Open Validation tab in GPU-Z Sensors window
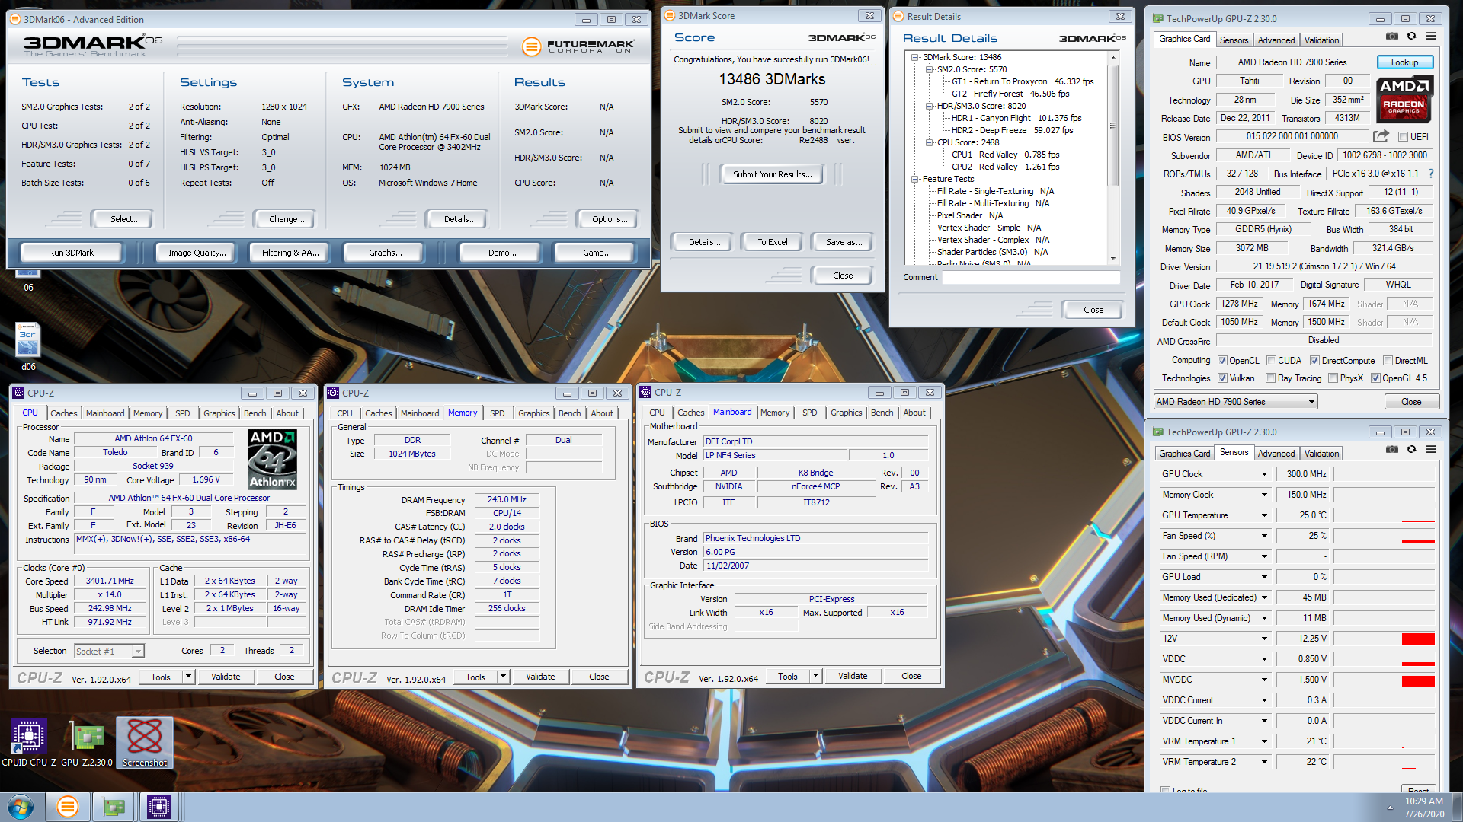Screen dimensions: 1463x822 [1321, 454]
